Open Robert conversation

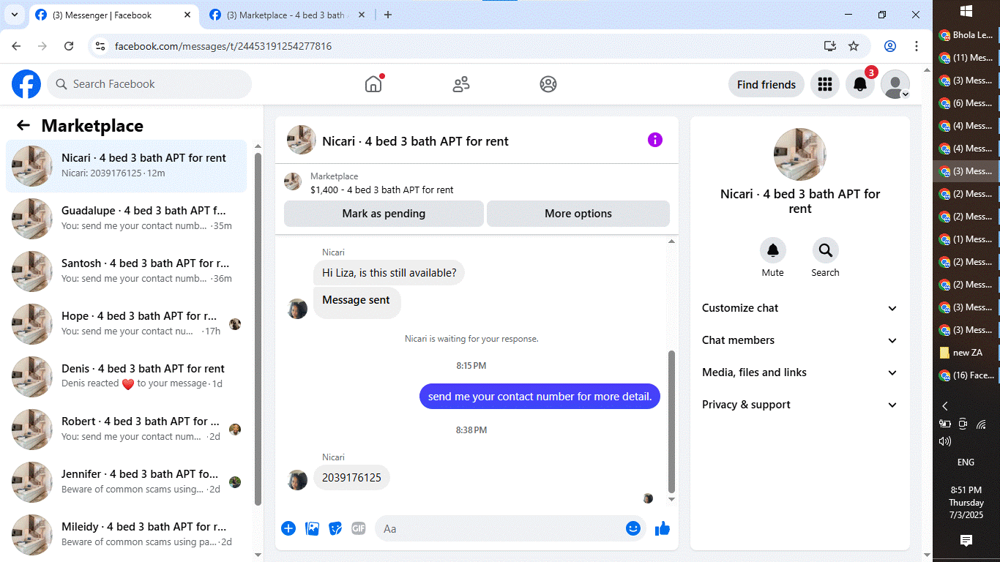127,429
